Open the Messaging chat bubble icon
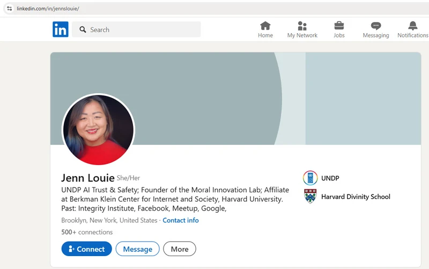The width and height of the screenshot is (429, 269). point(376,26)
